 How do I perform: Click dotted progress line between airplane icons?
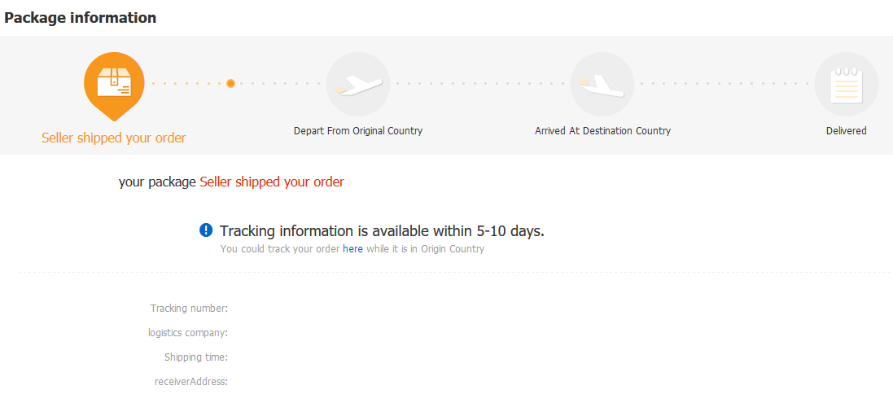point(480,84)
